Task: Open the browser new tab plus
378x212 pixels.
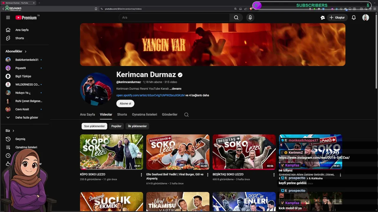Action: pyautogui.click(x=39, y=3)
